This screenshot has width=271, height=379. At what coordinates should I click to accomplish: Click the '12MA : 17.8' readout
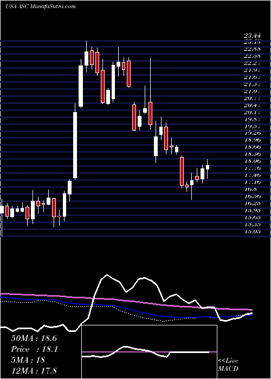coord(34,370)
